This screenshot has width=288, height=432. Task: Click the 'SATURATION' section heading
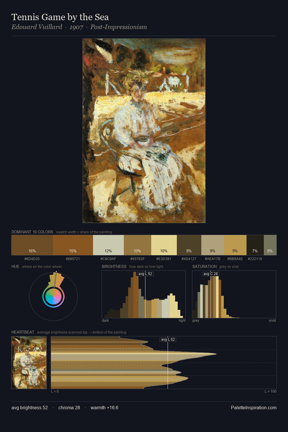[x=204, y=267]
